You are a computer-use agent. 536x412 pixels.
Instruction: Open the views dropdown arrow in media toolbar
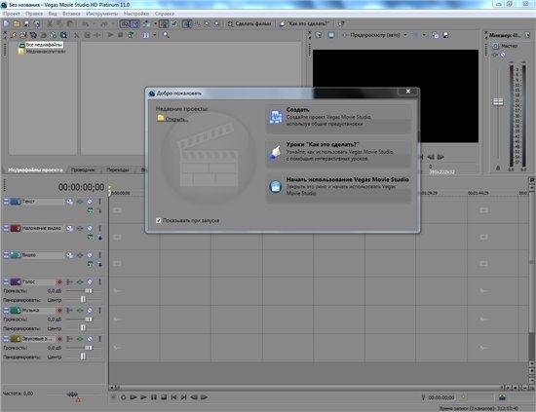pos(155,35)
